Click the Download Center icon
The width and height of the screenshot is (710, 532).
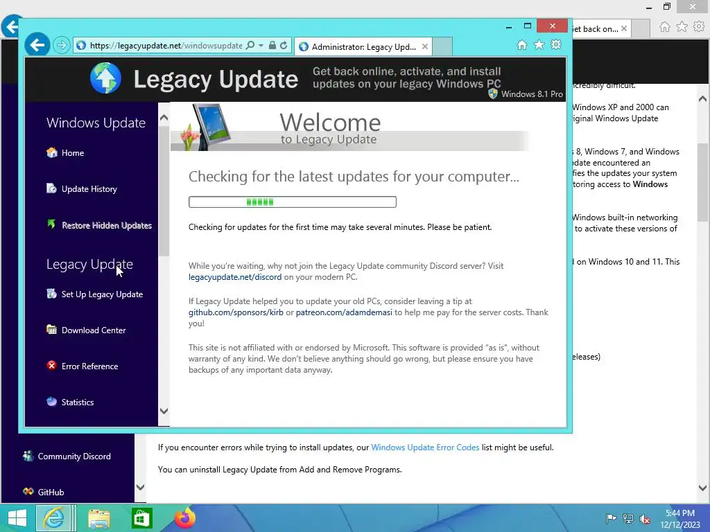pos(51,329)
